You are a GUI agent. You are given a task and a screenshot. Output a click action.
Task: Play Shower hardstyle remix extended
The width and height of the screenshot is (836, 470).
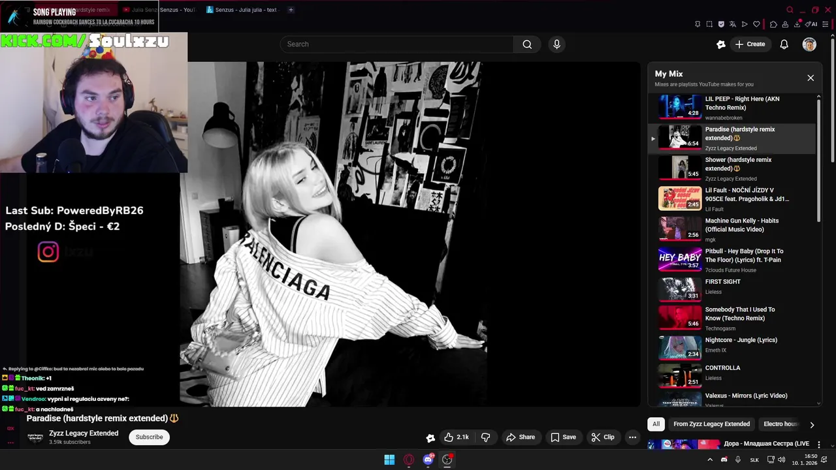(731, 168)
